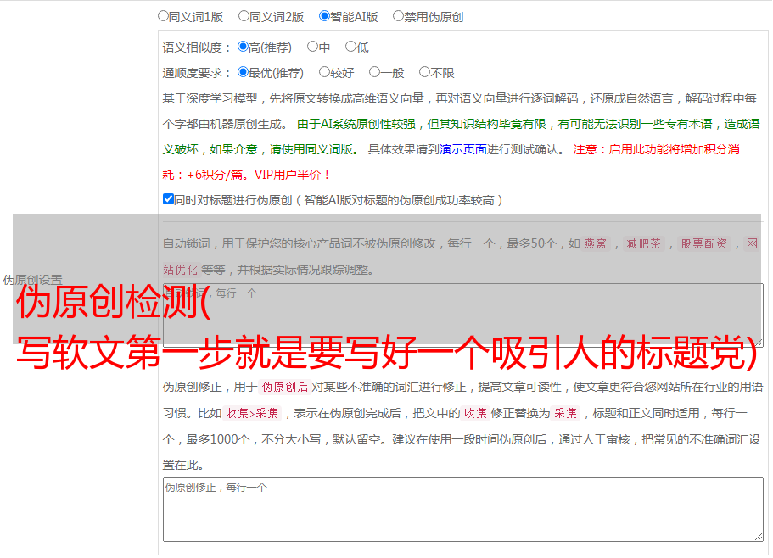
Task: Select the 同义词2版 radio option
Action: [x=244, y=16]
